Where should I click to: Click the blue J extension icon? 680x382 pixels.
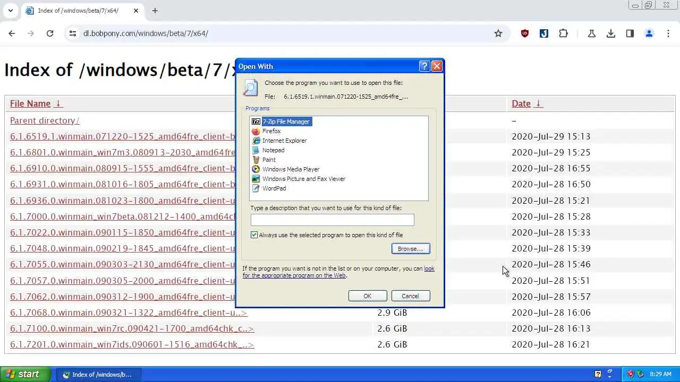click(544, 33)
